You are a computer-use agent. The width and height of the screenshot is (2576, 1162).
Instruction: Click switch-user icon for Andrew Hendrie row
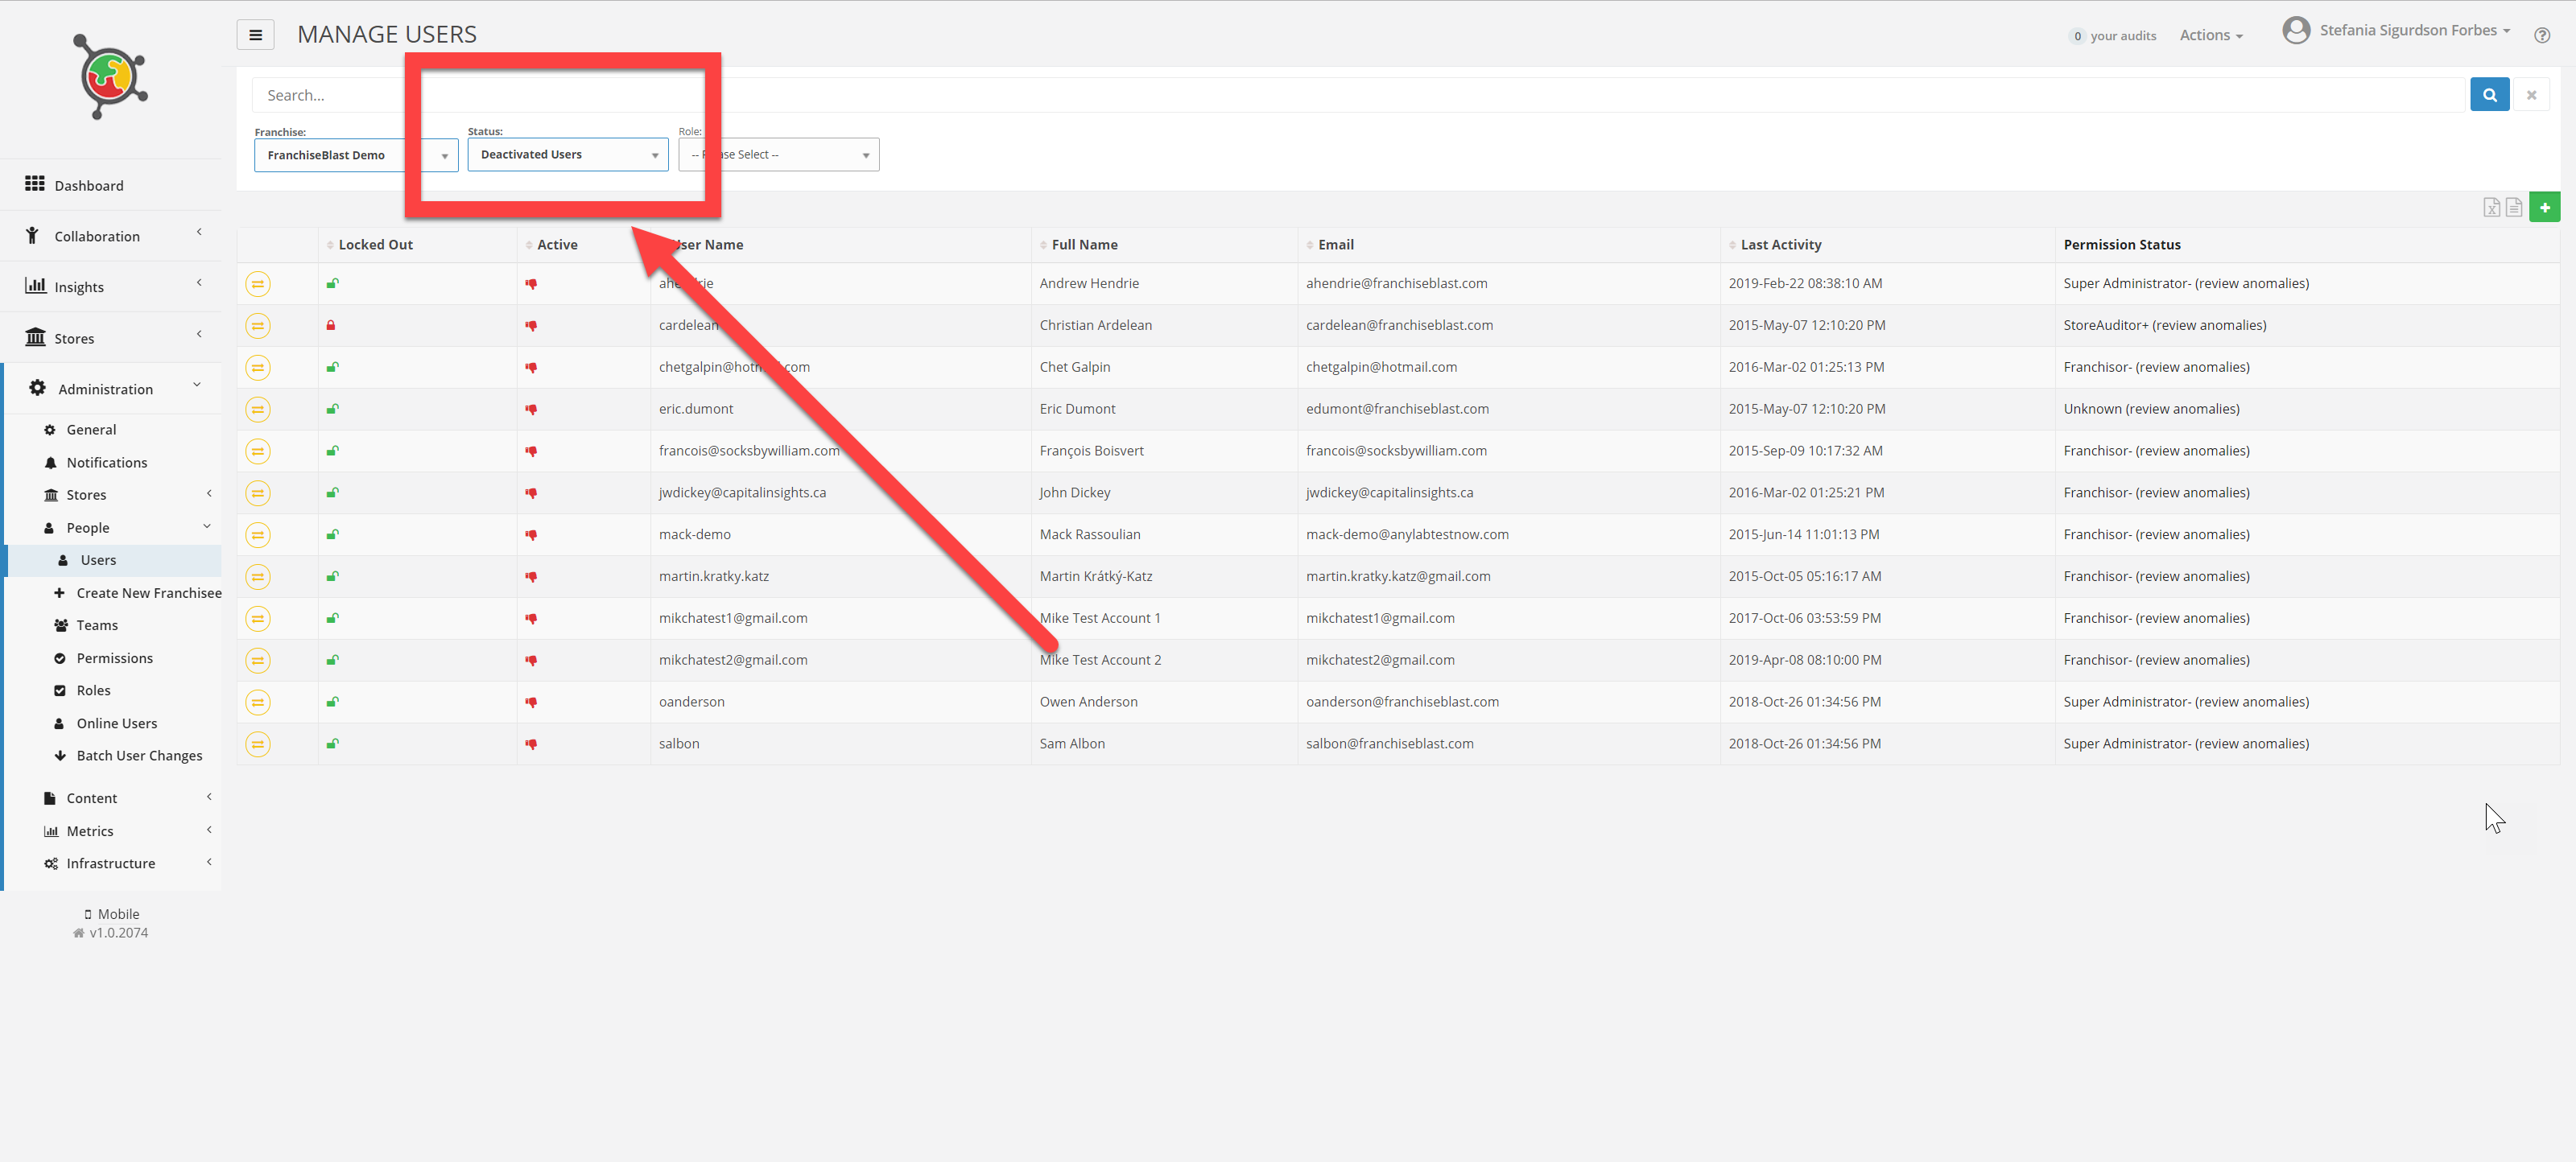(x=258, y=284)
